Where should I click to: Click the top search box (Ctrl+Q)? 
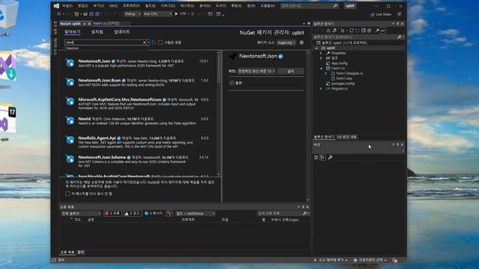point(309,6)
